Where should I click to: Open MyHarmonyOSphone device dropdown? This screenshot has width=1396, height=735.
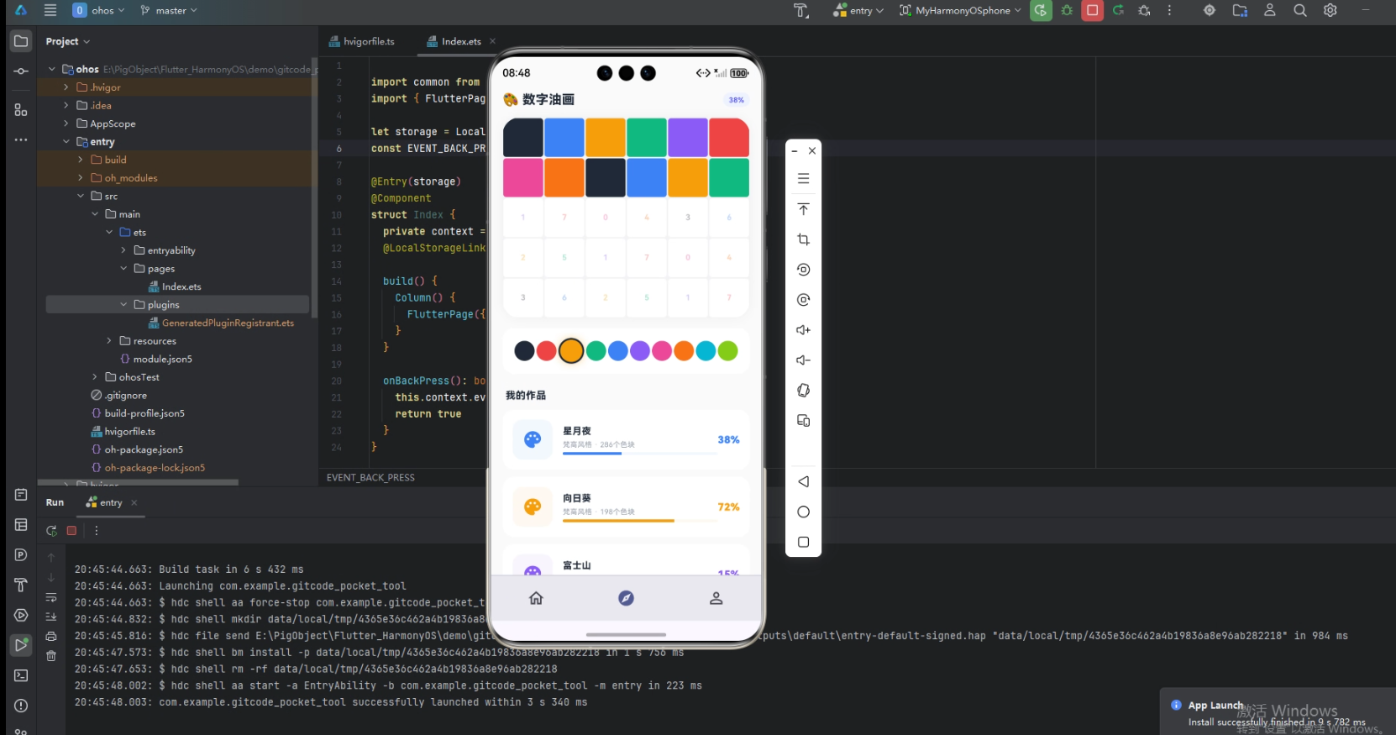[960, 10]
